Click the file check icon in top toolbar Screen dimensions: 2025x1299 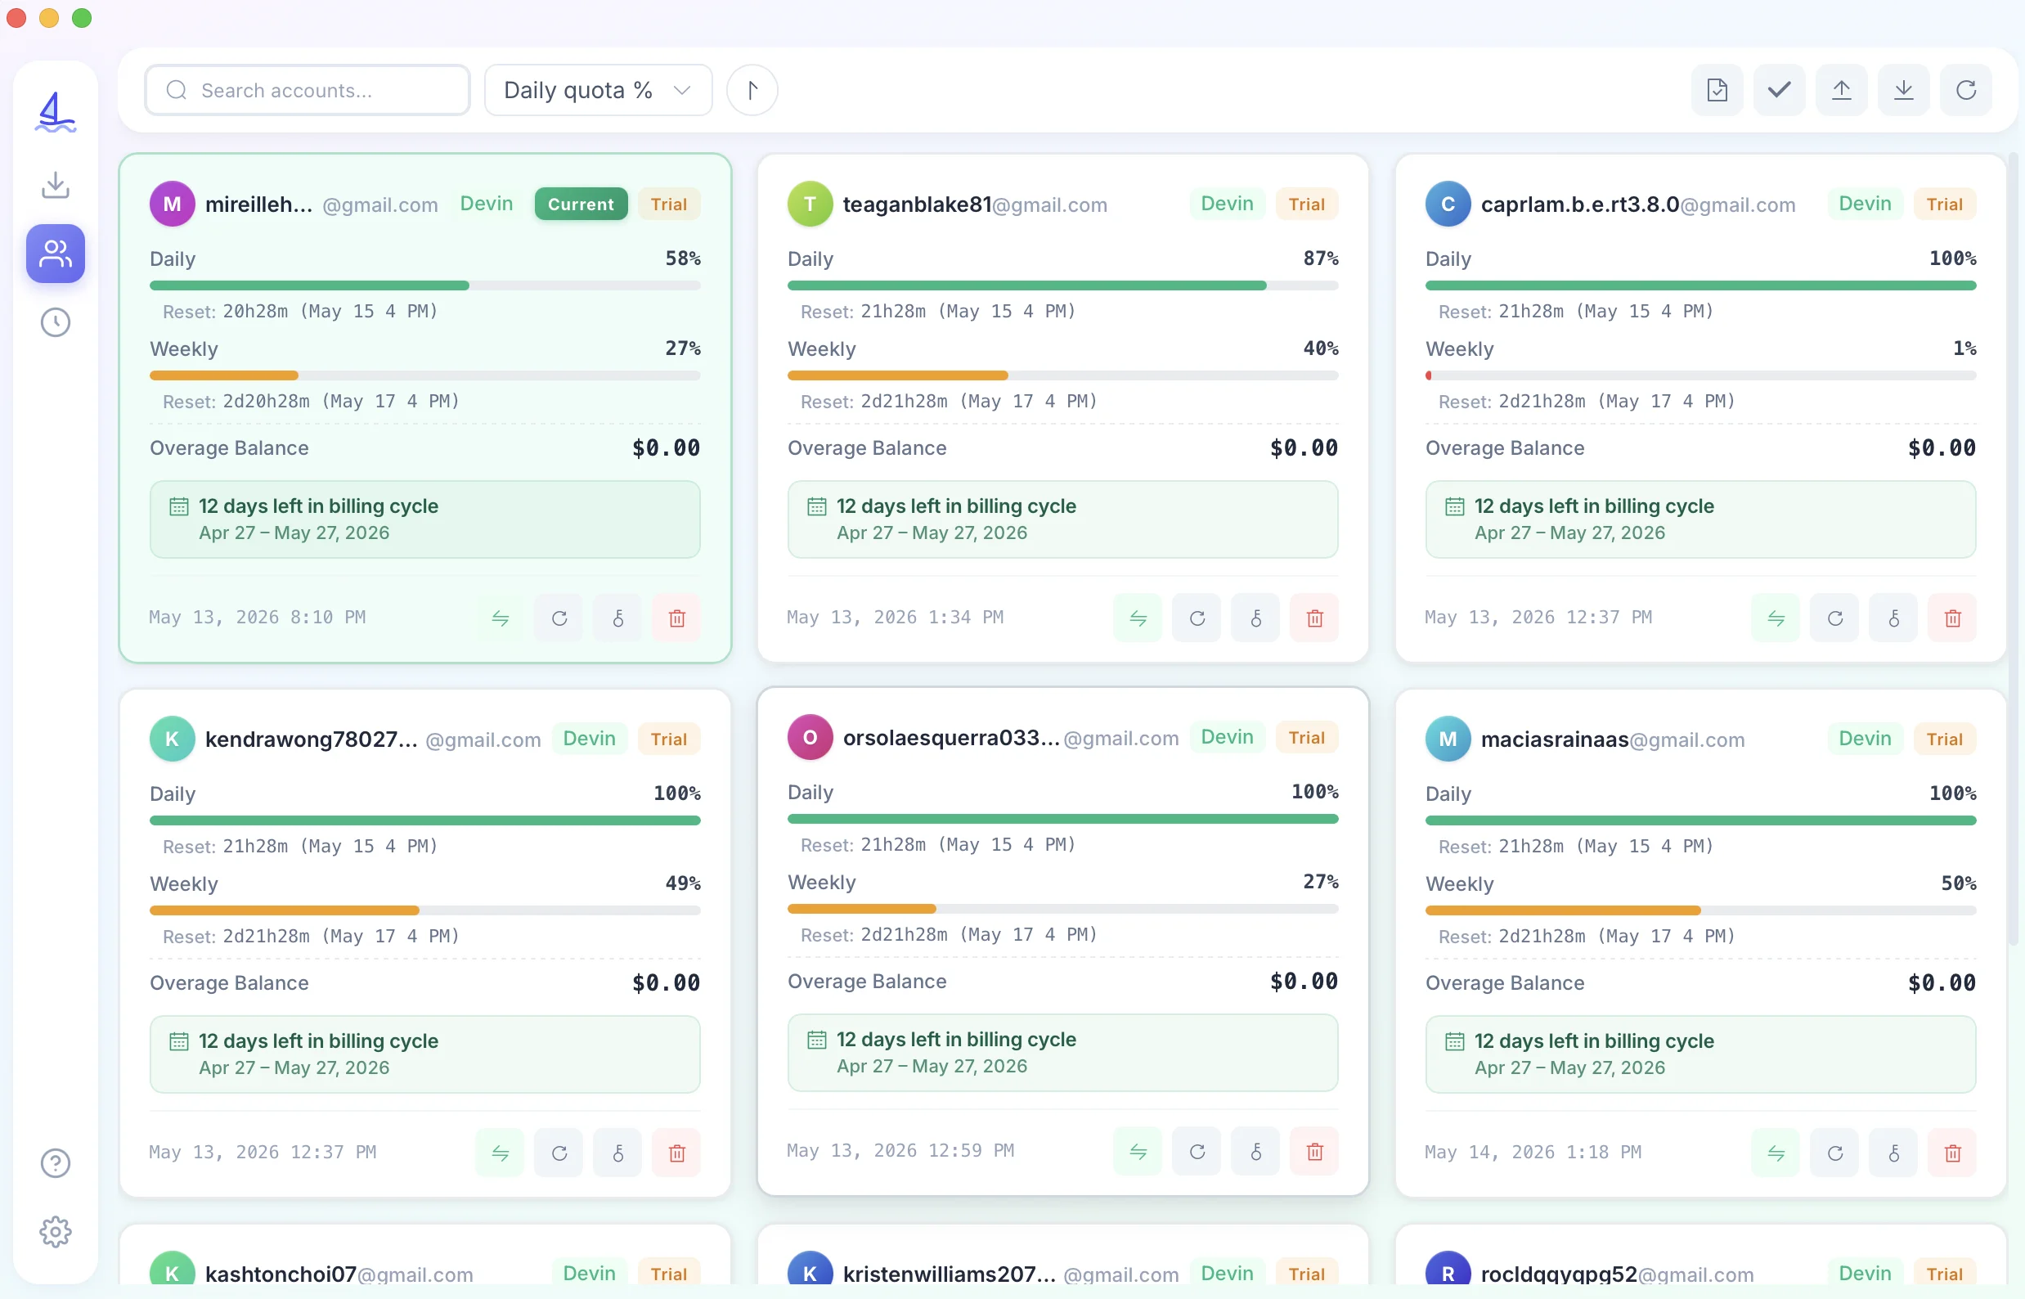[1717, 90]
